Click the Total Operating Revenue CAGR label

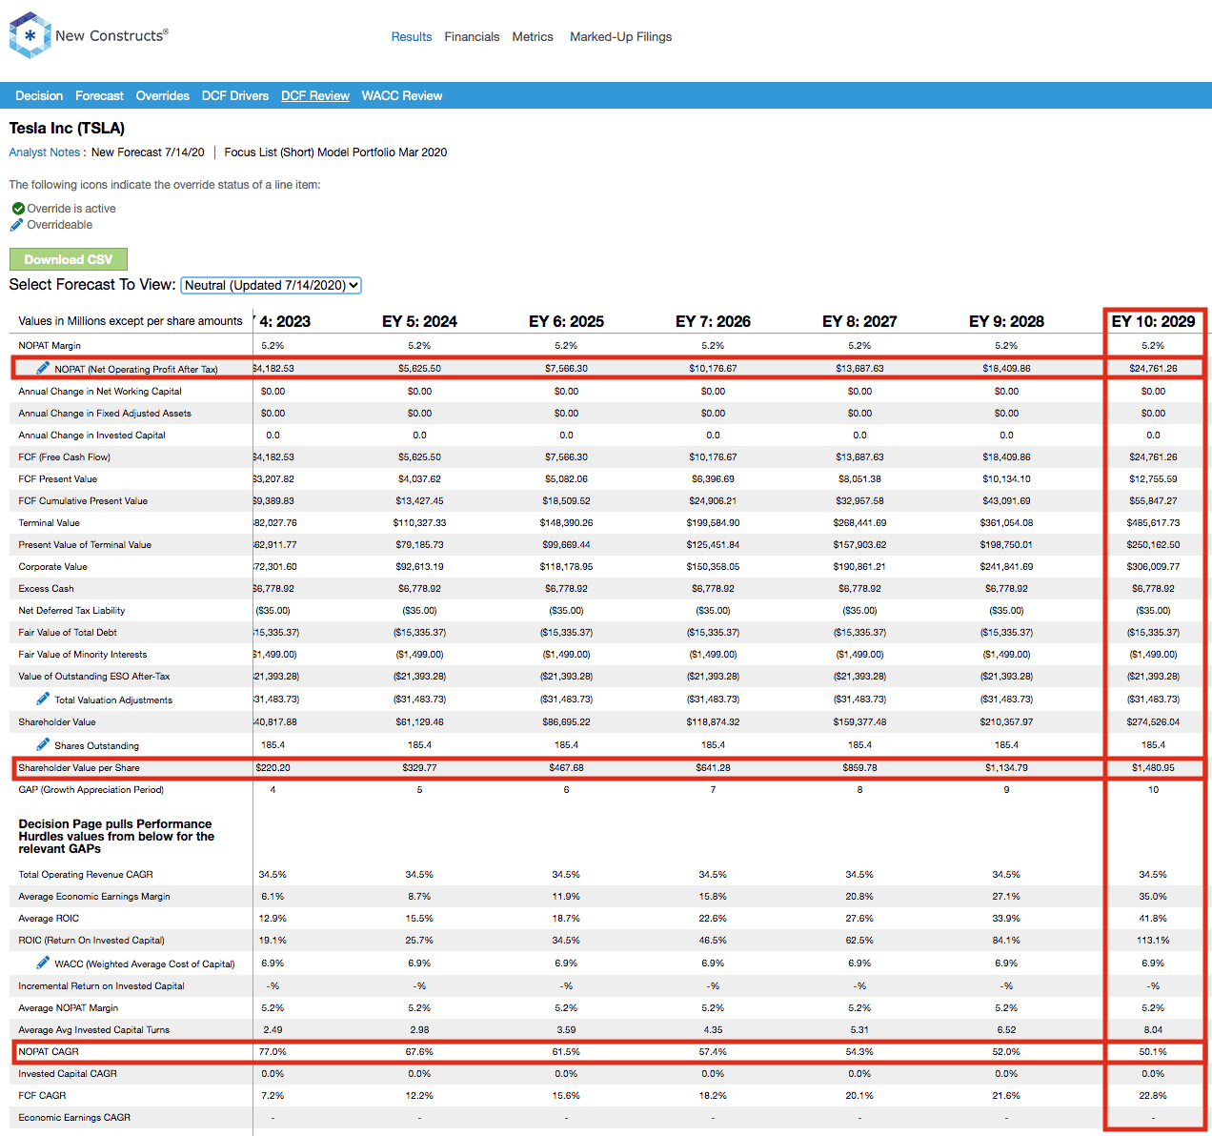[x=86, y=874]
